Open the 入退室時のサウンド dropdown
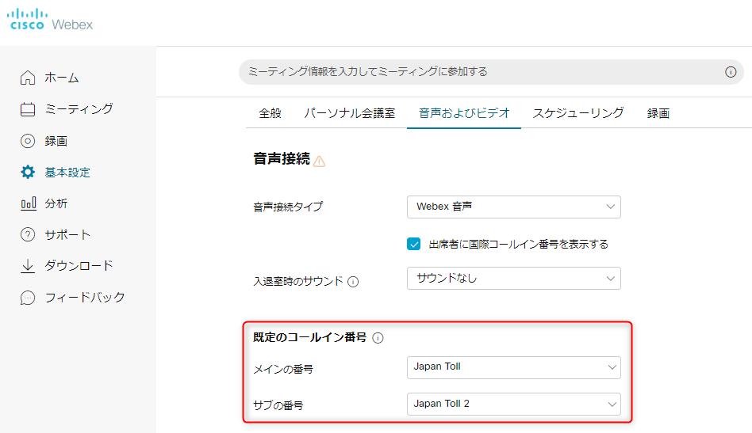This screenshot has width=752, height=433. [x=513, y=279]
